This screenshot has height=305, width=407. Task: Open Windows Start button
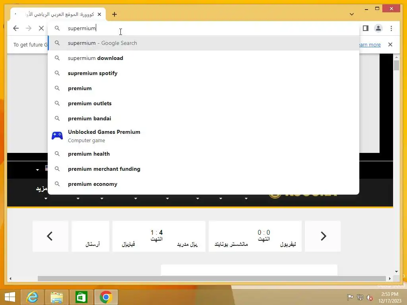click(x=10, y=297)
